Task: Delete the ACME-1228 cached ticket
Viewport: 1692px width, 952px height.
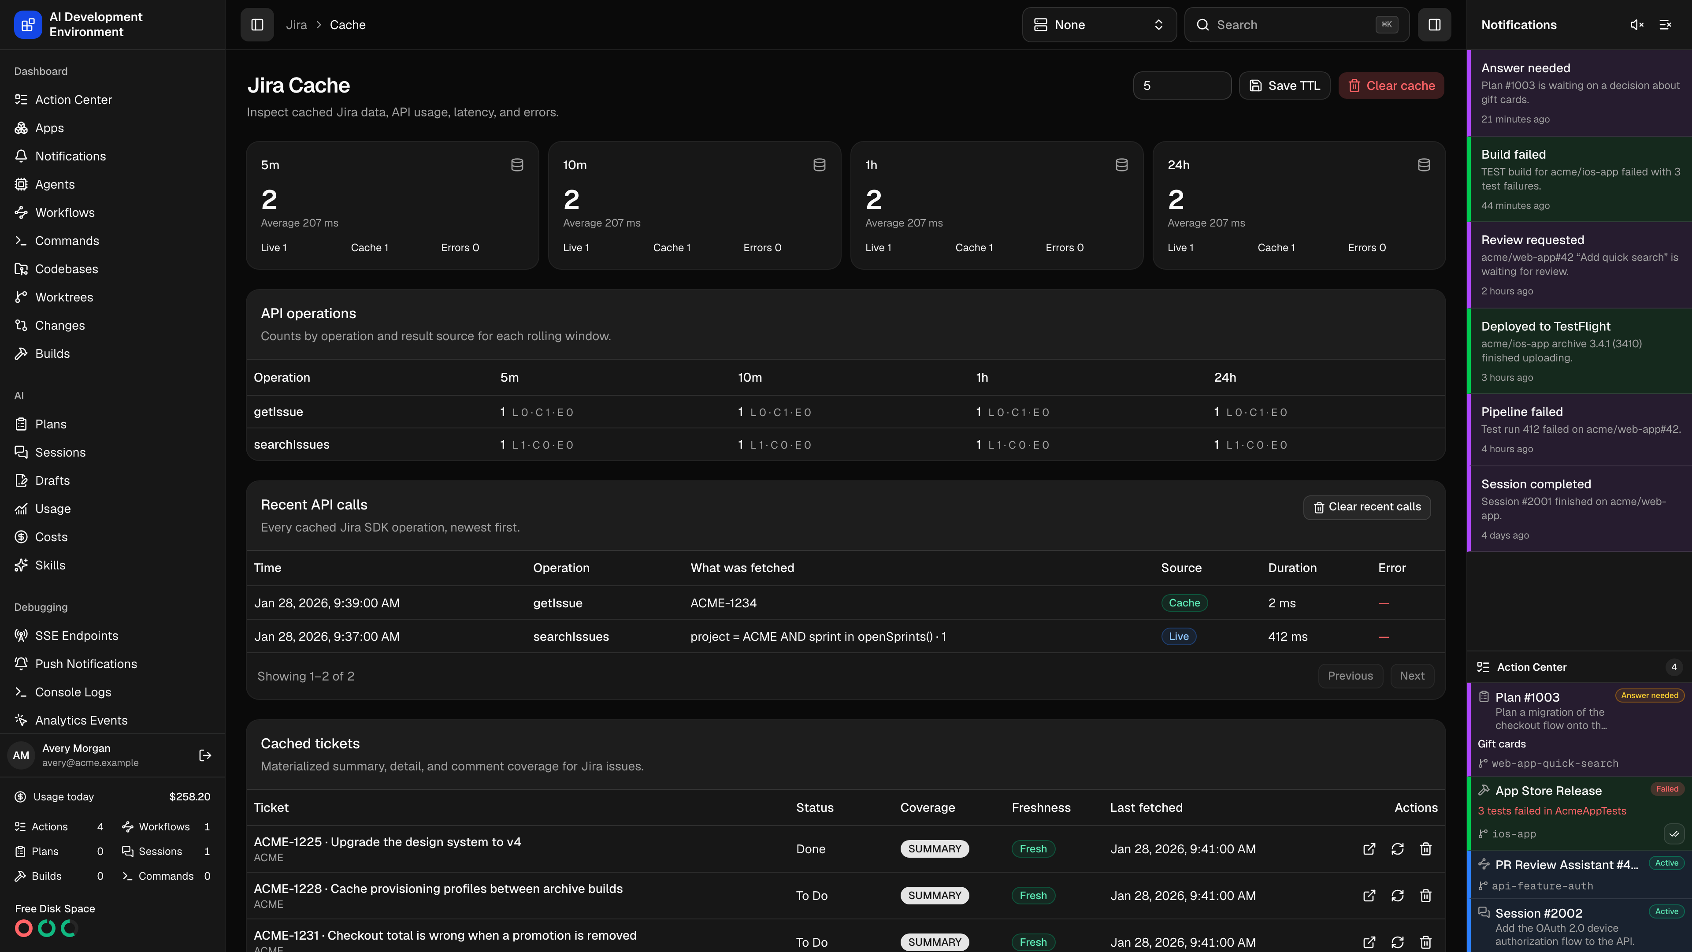Action: coord(1426,896)
